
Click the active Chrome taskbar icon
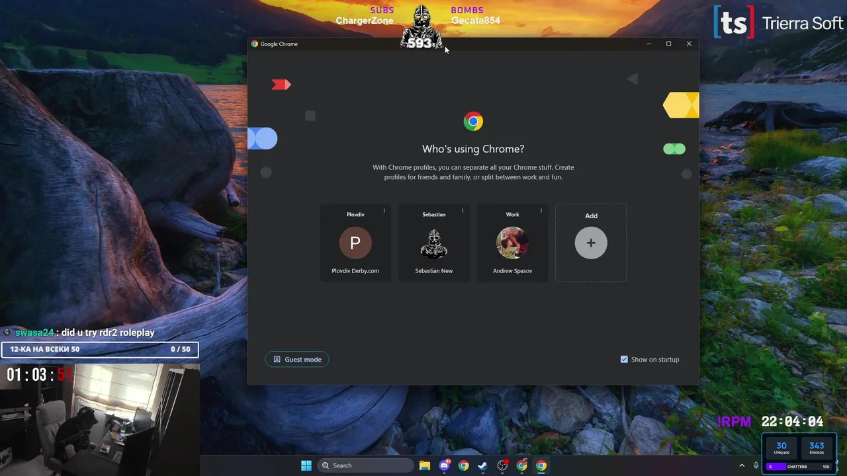click(541, 465)
